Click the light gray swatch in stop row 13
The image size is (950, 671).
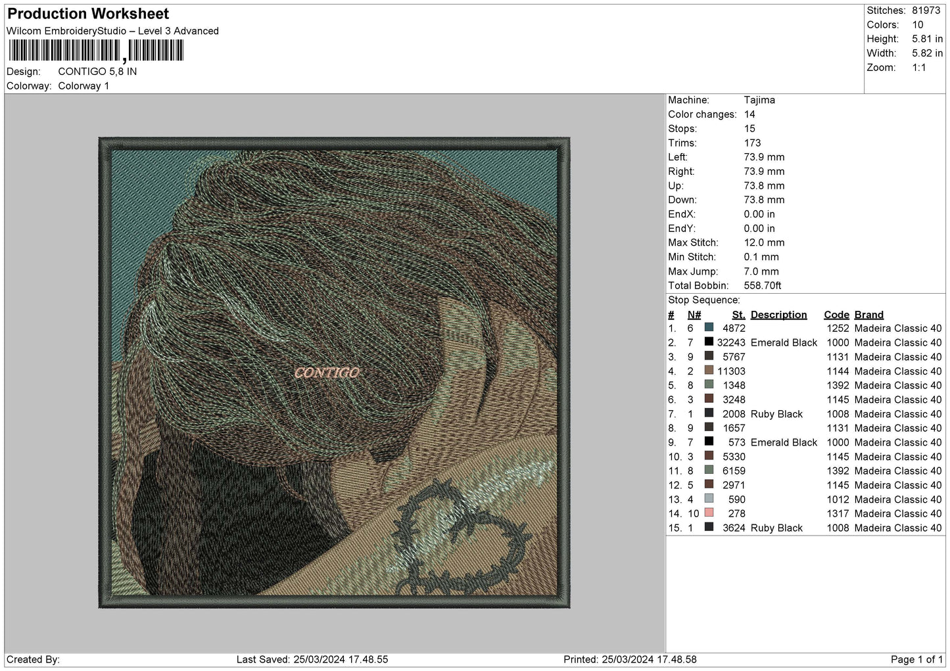[709, 499]
